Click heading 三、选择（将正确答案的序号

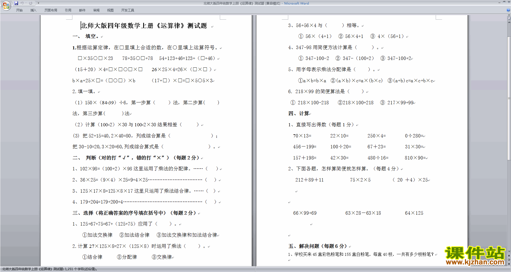135,213
